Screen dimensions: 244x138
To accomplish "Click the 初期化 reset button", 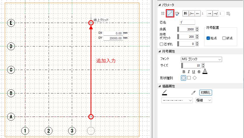I will coord(205,93).
